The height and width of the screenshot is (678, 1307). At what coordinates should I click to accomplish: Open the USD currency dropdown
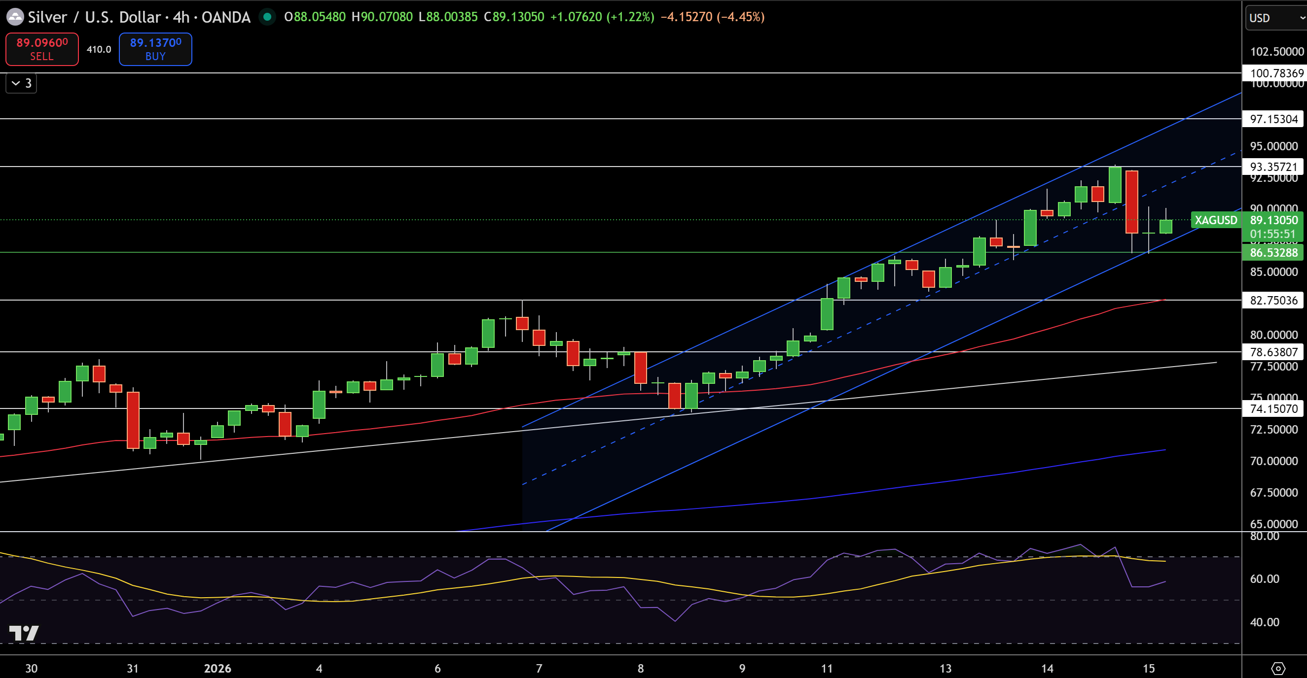(x=1275, y=18)
